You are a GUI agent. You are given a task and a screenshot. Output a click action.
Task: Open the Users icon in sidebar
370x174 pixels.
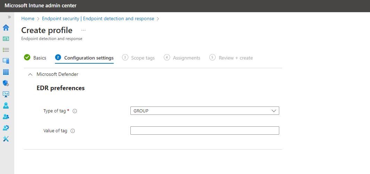point(6,105)
